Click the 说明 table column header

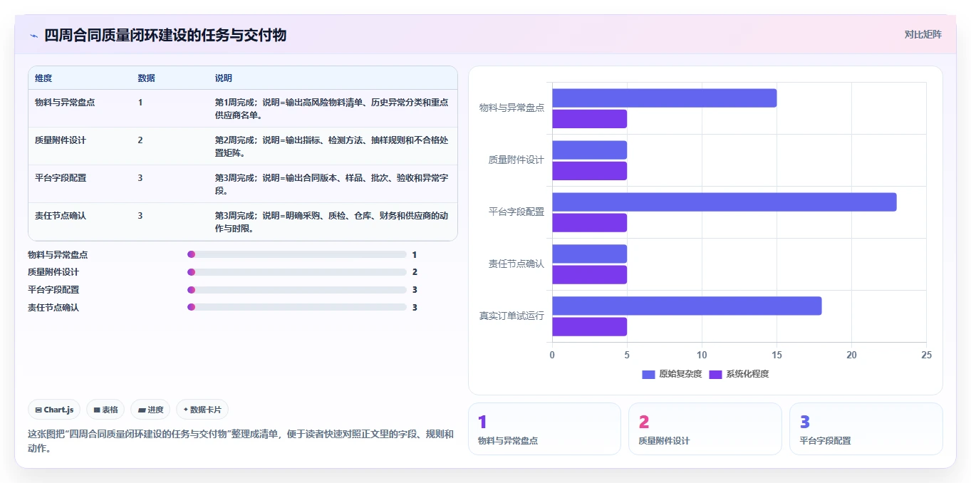[x=224, y=78]
